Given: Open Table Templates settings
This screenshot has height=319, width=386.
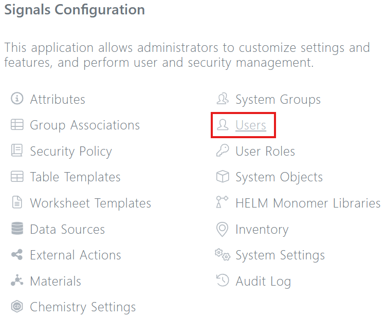Looking at the screenshot, I should click(75, 177).
